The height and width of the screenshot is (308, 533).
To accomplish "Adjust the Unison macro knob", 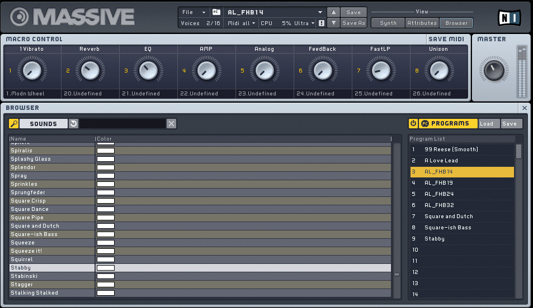I will click(x=439, y=70).
